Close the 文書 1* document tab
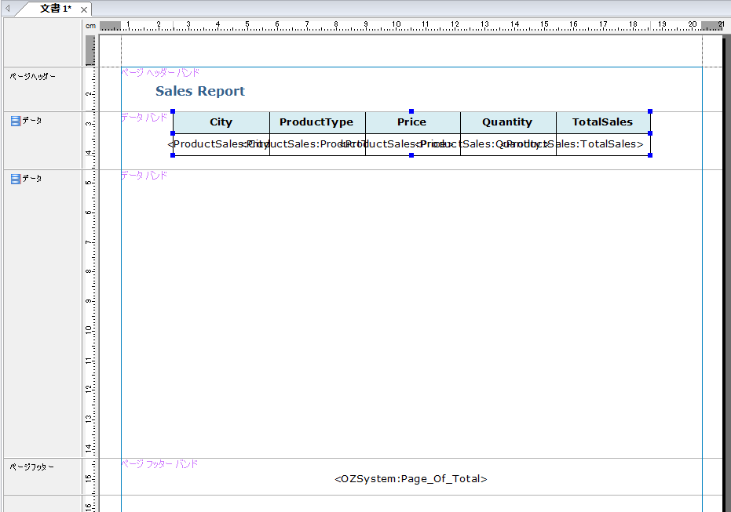The width and height of the screenshot is (731, 512). tap(84, 9)
